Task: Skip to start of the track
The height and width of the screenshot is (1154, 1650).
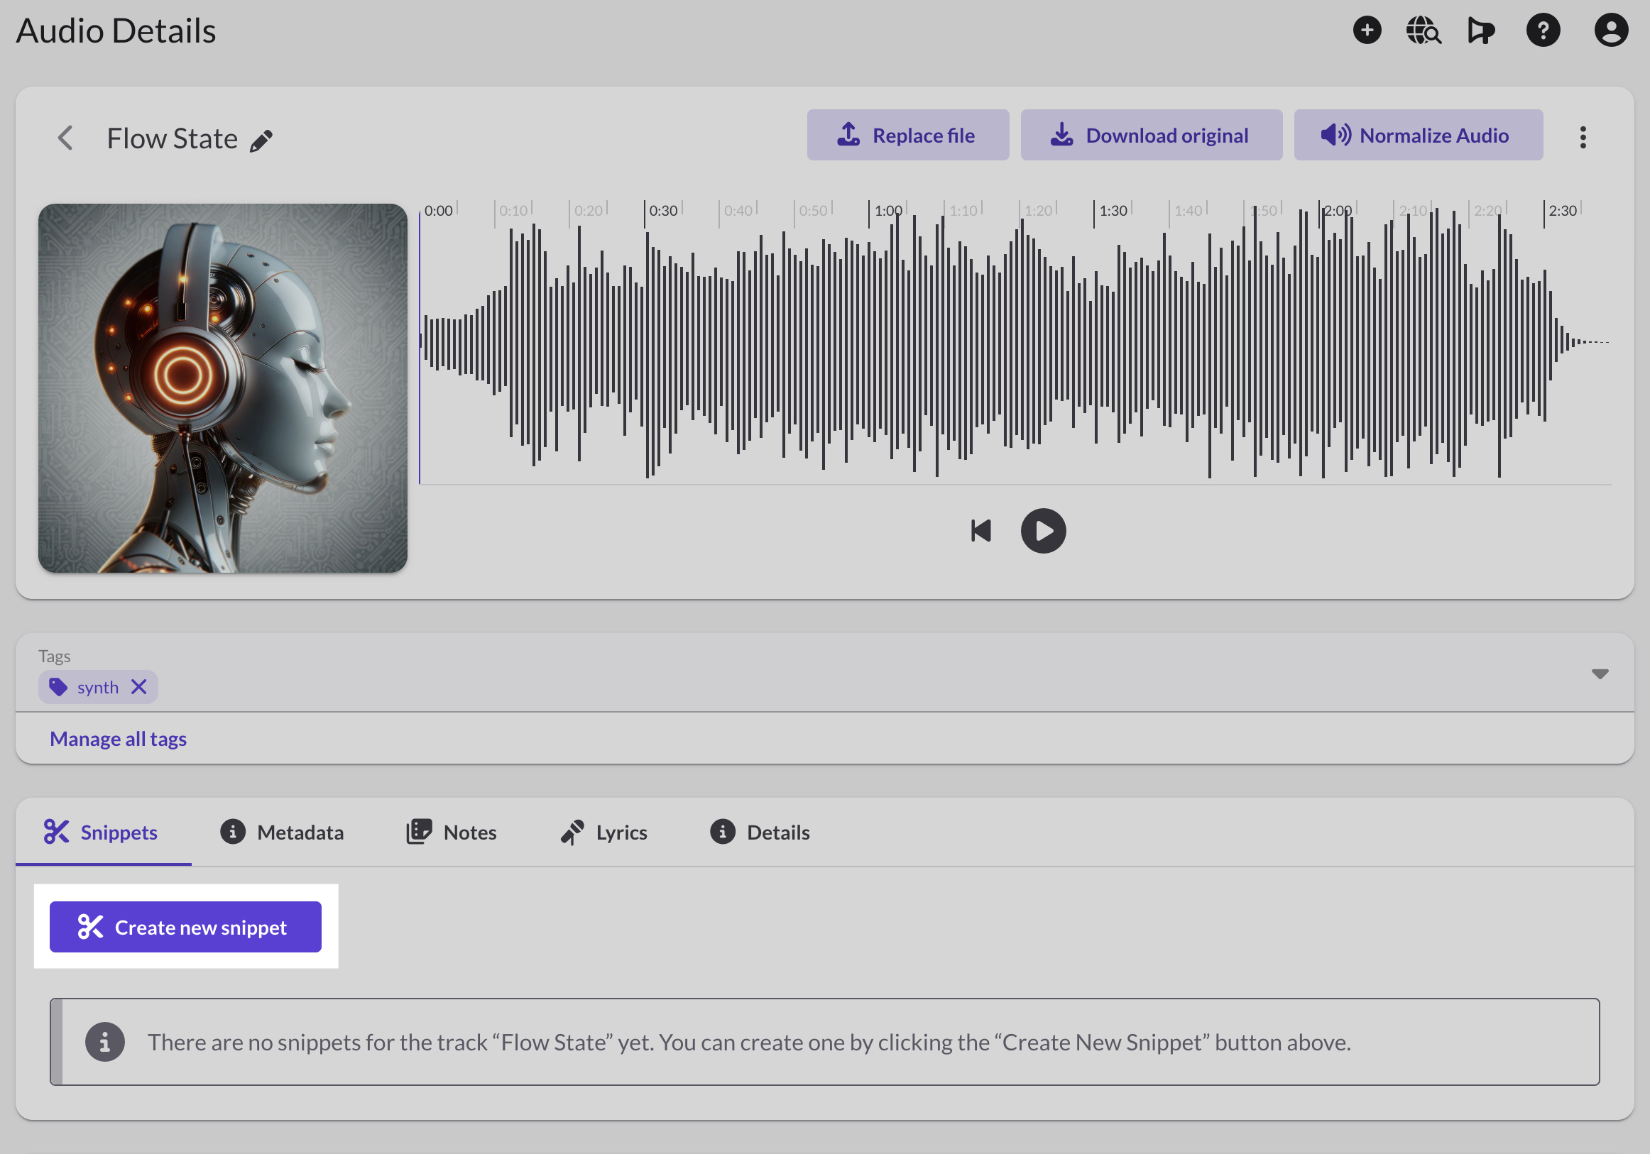Action: [x=981, y=531]
